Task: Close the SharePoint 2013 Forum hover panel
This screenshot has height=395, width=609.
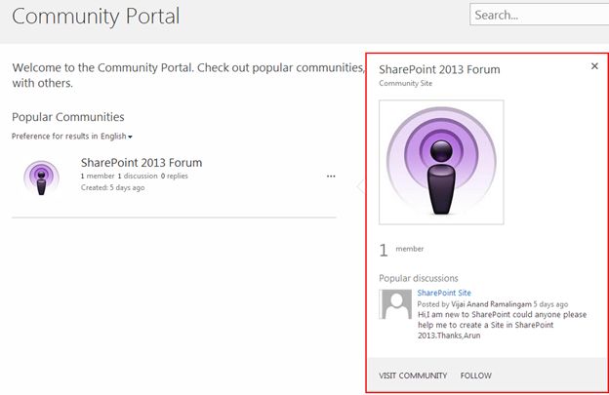Action: point(594,66)
